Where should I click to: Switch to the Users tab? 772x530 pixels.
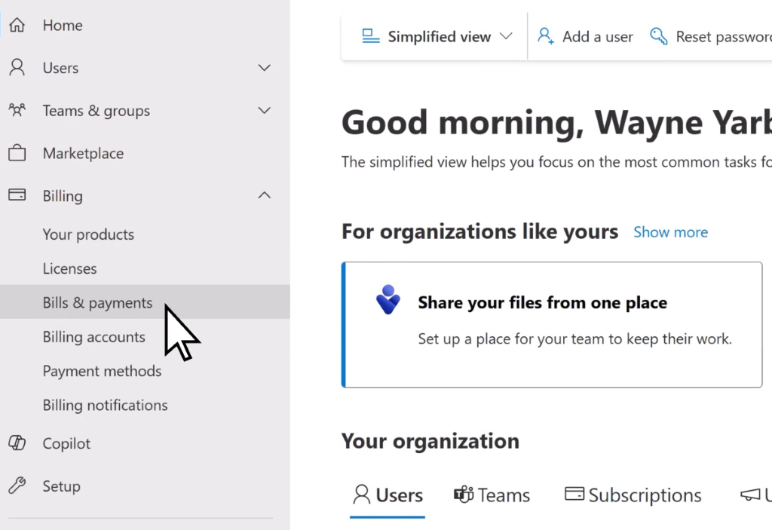coord(388,495)
